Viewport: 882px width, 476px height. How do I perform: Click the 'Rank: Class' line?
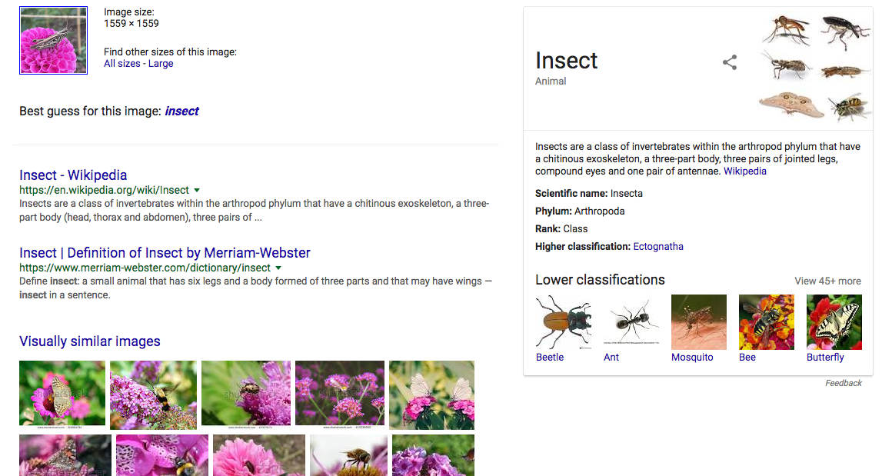561,229
